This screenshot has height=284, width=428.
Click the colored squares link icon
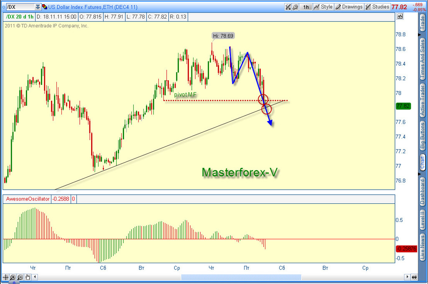point(44,7)
